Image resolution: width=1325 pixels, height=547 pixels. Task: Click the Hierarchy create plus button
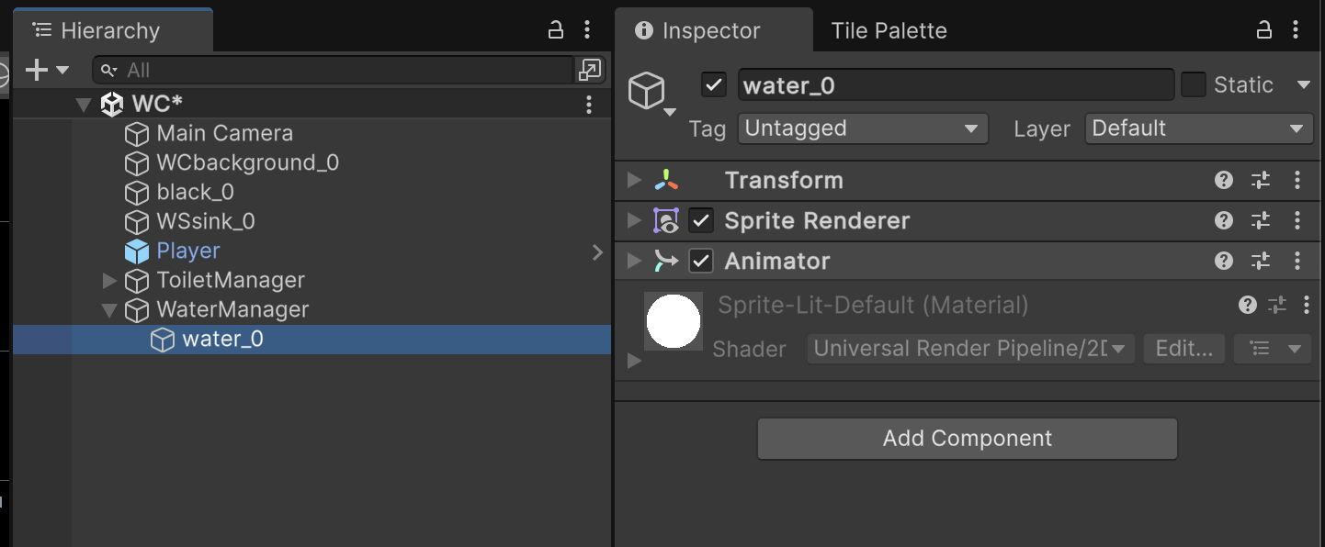click(37, 70)
